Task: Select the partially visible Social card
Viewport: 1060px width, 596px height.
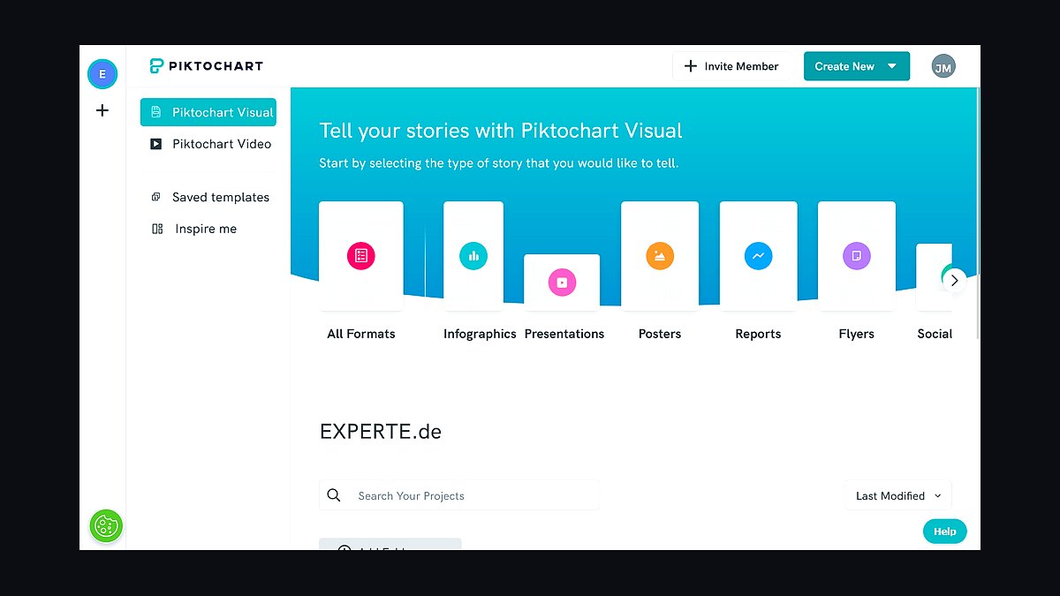Action: pos(934,276)
